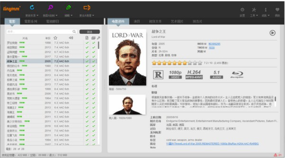Click the NFO checkmark in the 1998 row
Viewport: 285px width, 158px height.
87,43
